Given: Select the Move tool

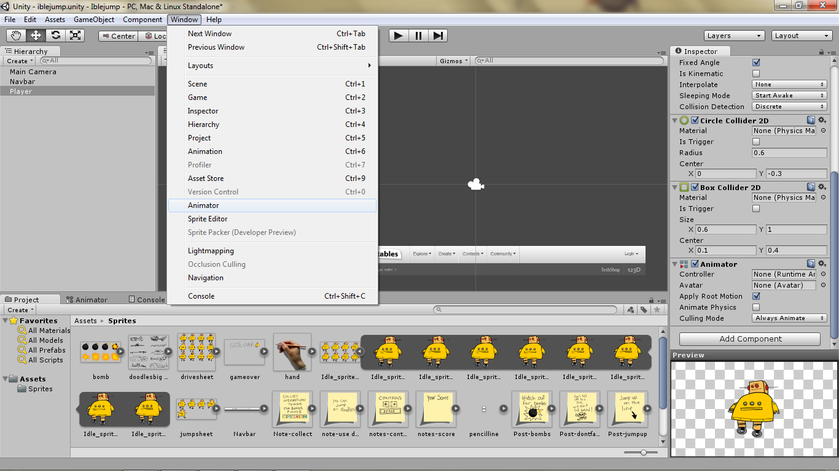Looking at the screenshot, I should tap(35, 35).
